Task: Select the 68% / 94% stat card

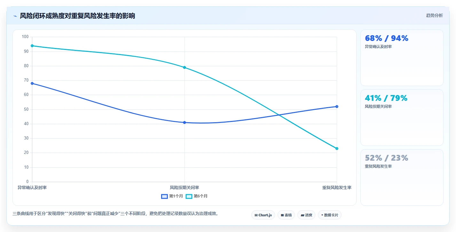Action: click(x=402, y=58)
